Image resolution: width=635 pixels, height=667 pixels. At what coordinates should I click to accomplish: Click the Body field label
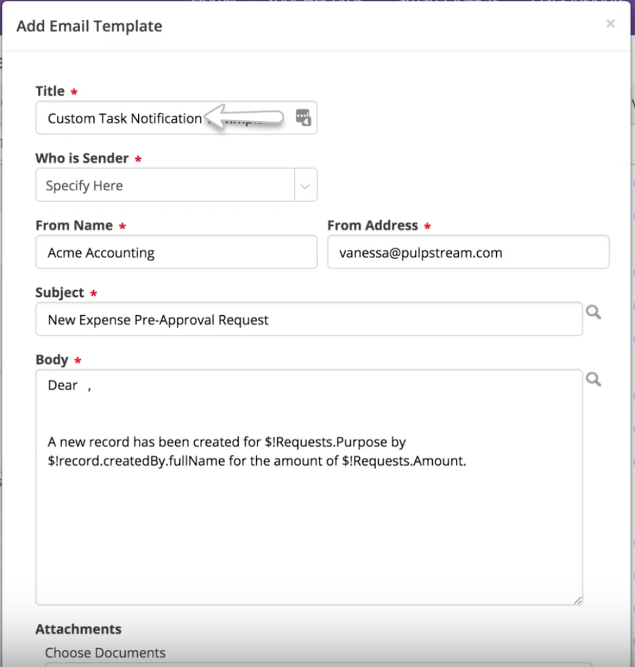click(x=52, y=360)
